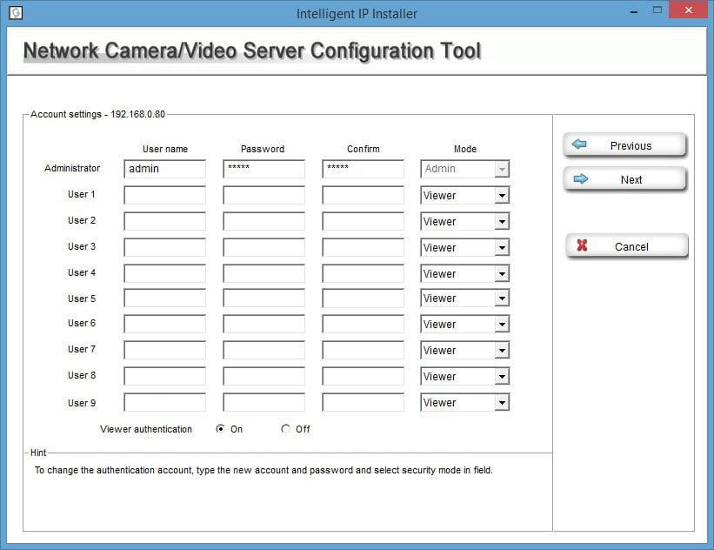Viewport: 714px width, 550px height.
Task: Click the blue right arrow icon on Next
Action: click(580, 179)
